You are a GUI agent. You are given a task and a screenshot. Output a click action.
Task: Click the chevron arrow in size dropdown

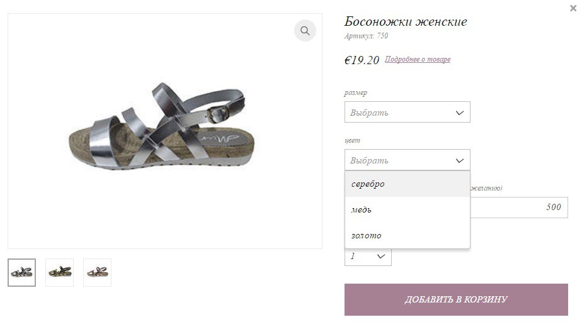(x=460, y=113)
